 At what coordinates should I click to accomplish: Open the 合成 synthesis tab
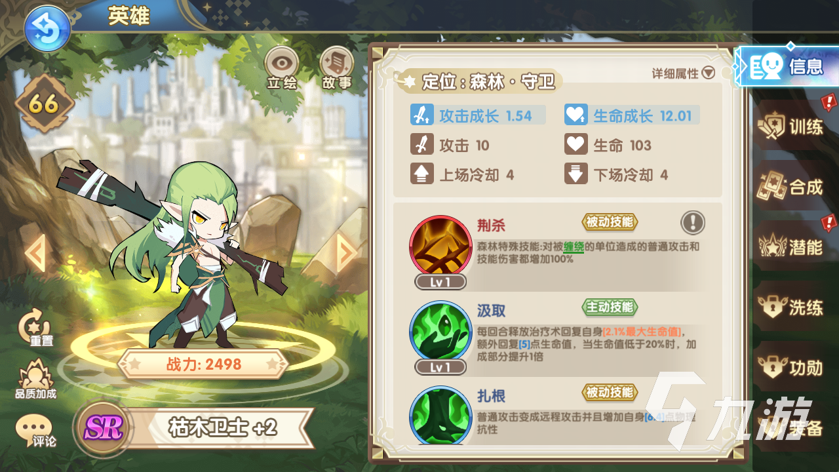click(794, 186)
